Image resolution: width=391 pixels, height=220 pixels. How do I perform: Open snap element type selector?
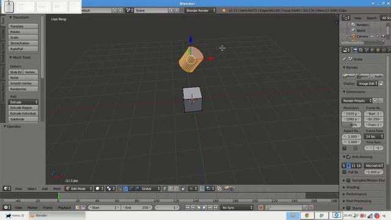click(210, 189)
